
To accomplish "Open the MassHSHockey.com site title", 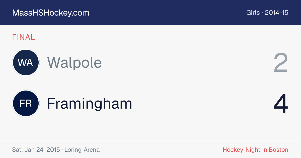I will (51, 13).
